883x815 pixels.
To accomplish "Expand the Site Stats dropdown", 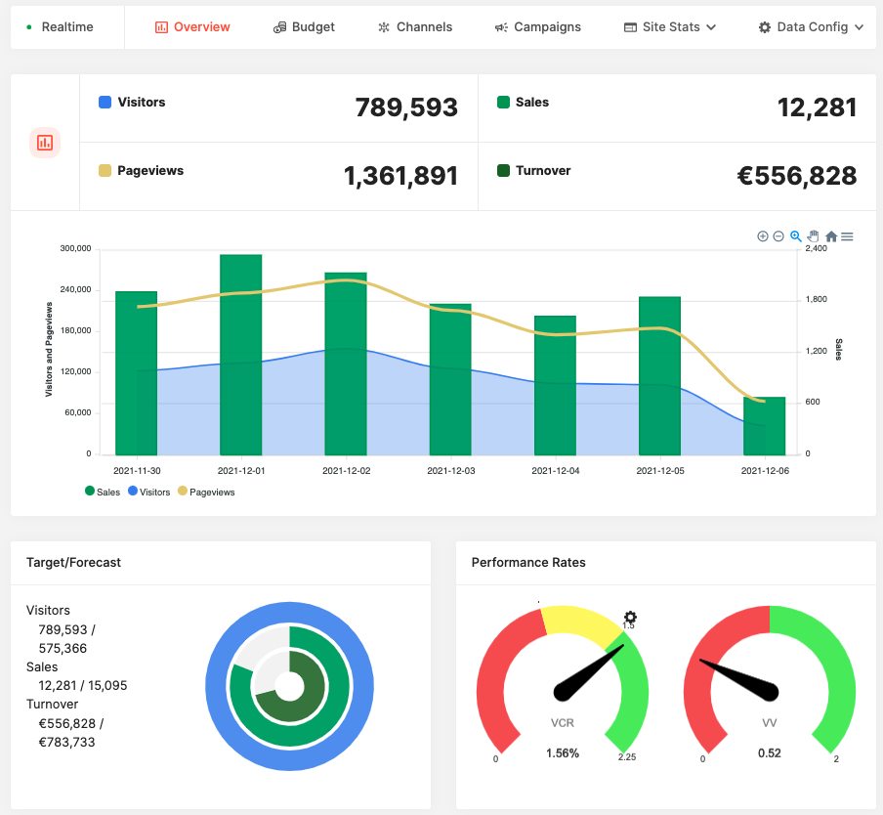I will (x=669, y=26).
